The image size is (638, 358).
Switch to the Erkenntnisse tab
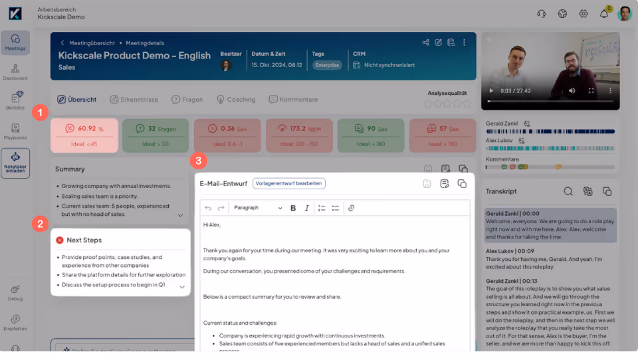coord(134,99)
